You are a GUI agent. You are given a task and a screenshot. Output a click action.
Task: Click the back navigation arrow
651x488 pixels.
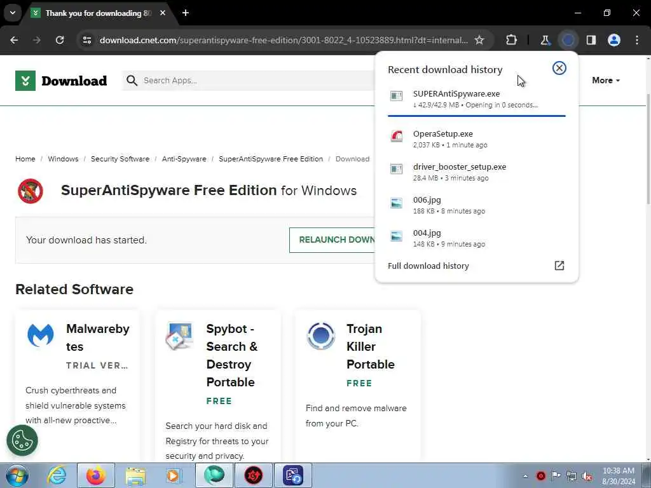[x=14, y=40]
